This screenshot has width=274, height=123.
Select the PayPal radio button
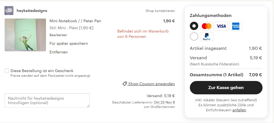194,37
